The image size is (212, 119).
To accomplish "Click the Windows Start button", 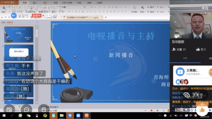I will click(3, 116).
